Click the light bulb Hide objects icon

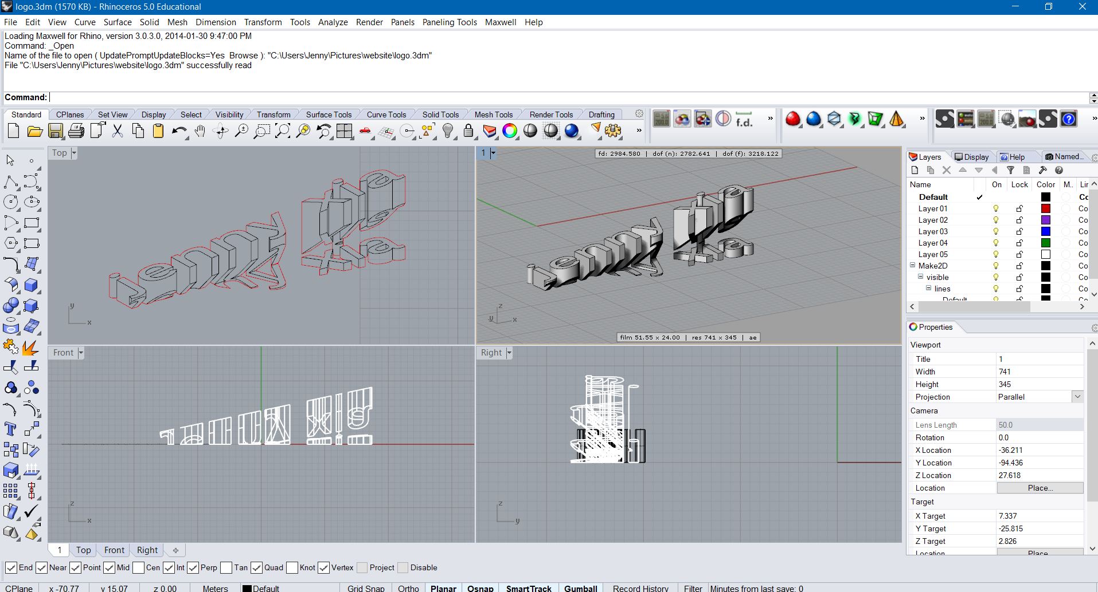(x=448, y=131)
